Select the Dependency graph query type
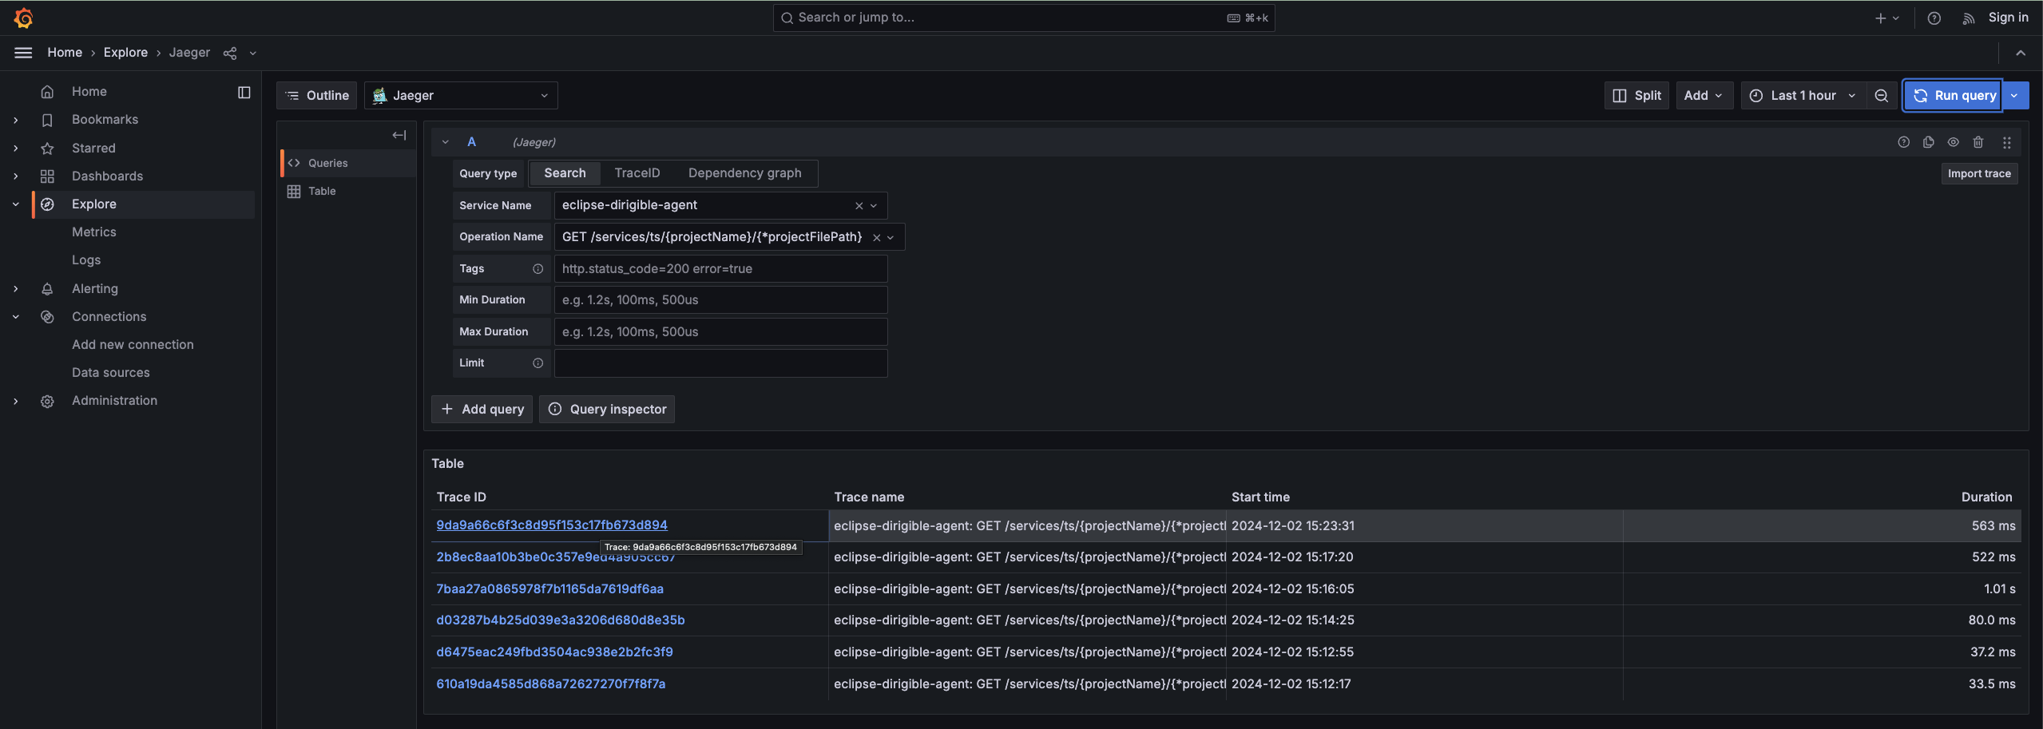 pyautogui.click(x=745, y=173)
